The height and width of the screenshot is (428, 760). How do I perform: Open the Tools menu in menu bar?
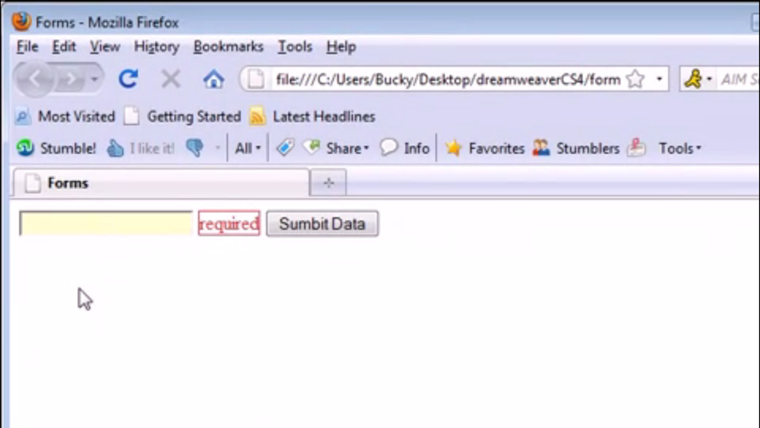tap(295, 46)
